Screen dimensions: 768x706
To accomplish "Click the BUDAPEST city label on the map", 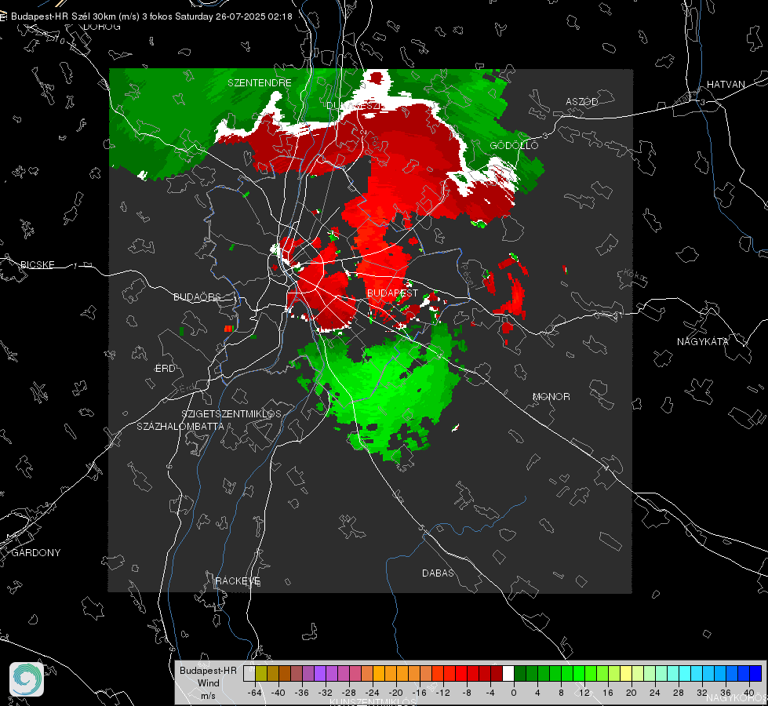I will pos(392,293).
